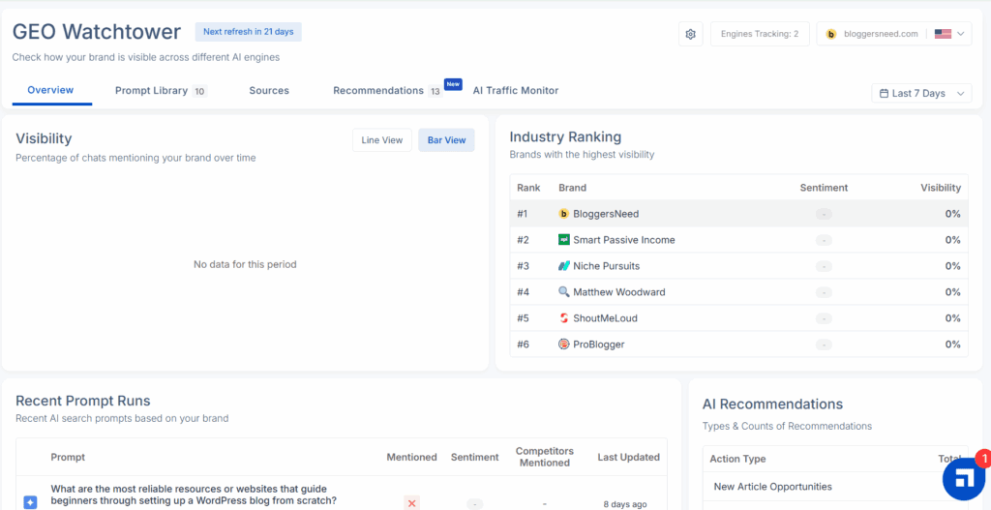Click the BloggersNeed brand logo icon
The width and height of the screenshot is (991, 510).
coord(564,214)
